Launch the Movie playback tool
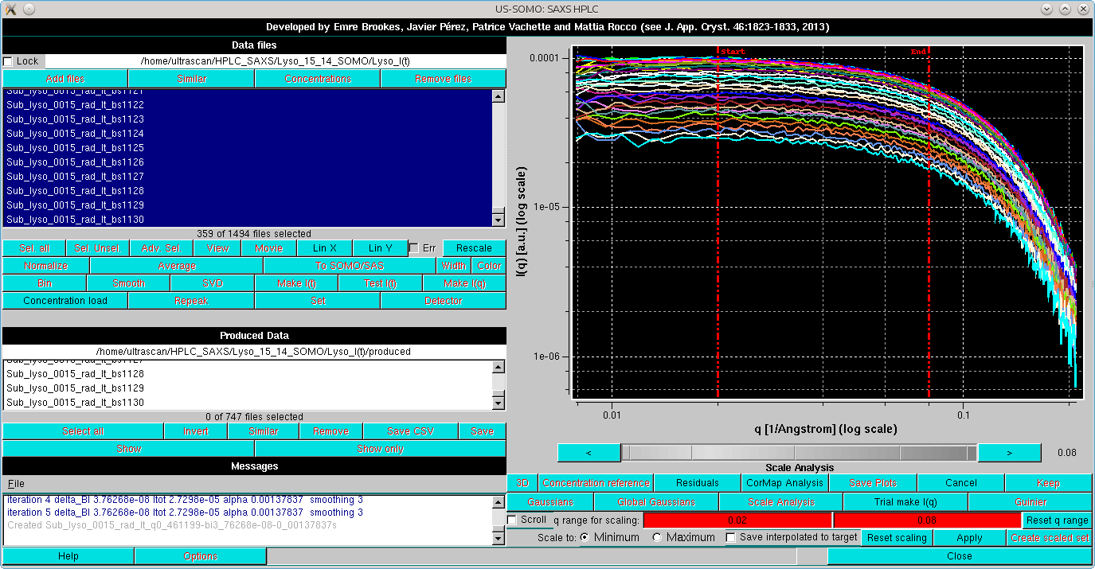The image size is (1095, 569). [268, 247]
